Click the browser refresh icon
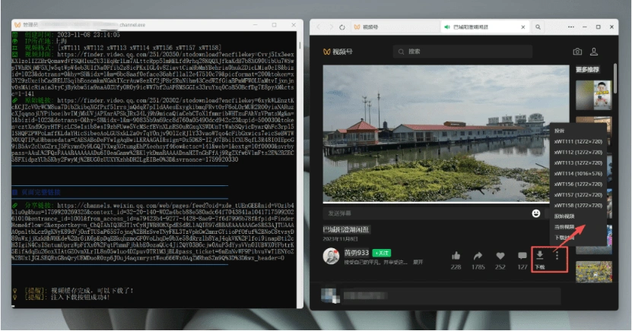Viewport: 632px width, 331px height. coord(342,27)
